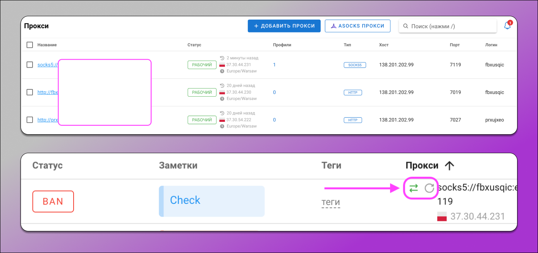The width and height of the screenshot is (538, 253).
Task: Click the clock icon next to Europe/Warsaw
Action: point(222,71)
